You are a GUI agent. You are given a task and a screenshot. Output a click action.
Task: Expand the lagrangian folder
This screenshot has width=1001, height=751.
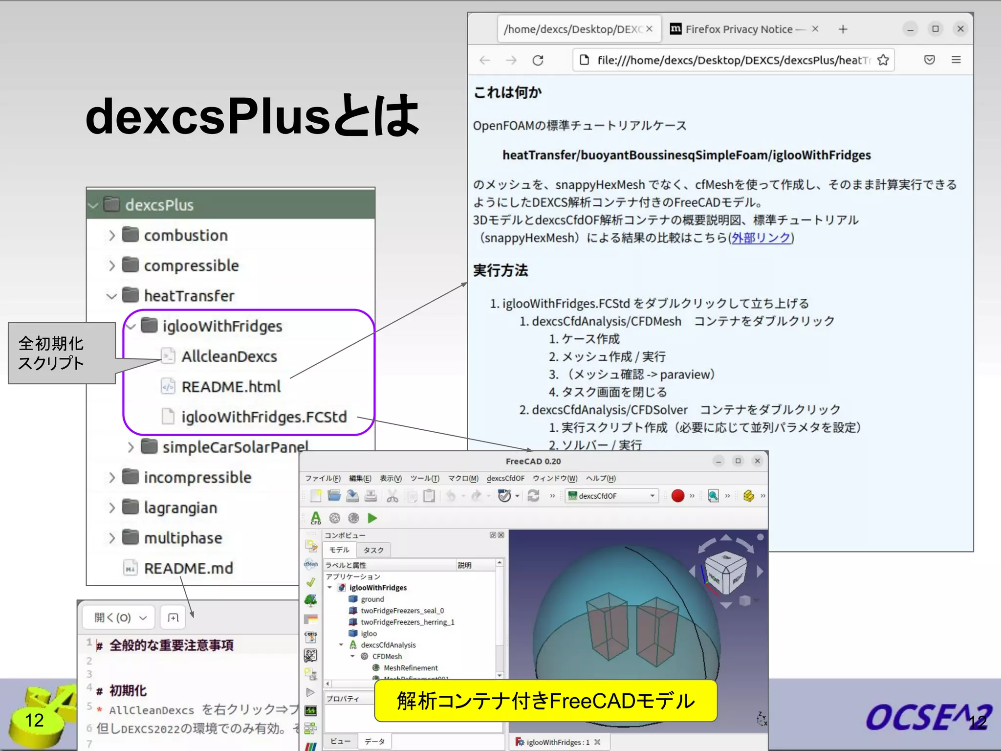pyautogui.click(x=111, y=508)
